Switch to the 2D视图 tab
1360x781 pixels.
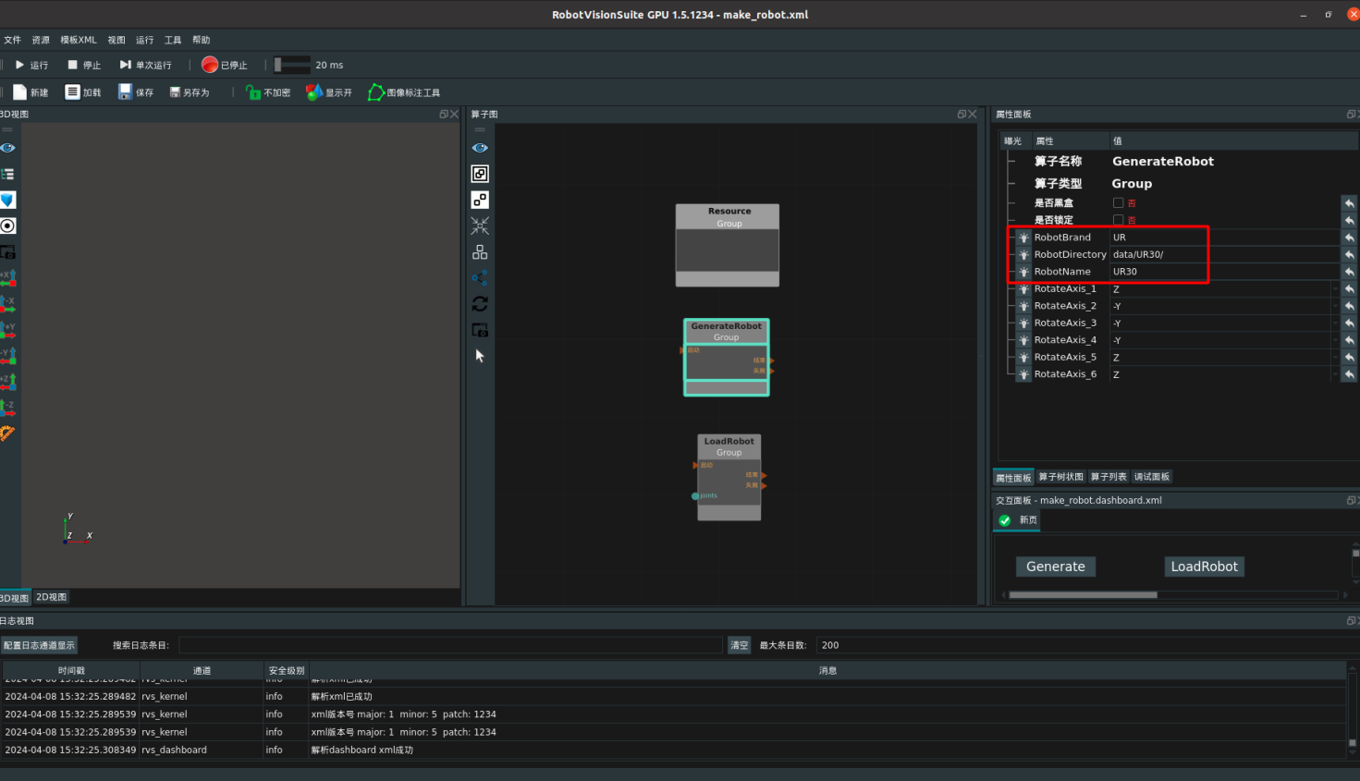51,597
